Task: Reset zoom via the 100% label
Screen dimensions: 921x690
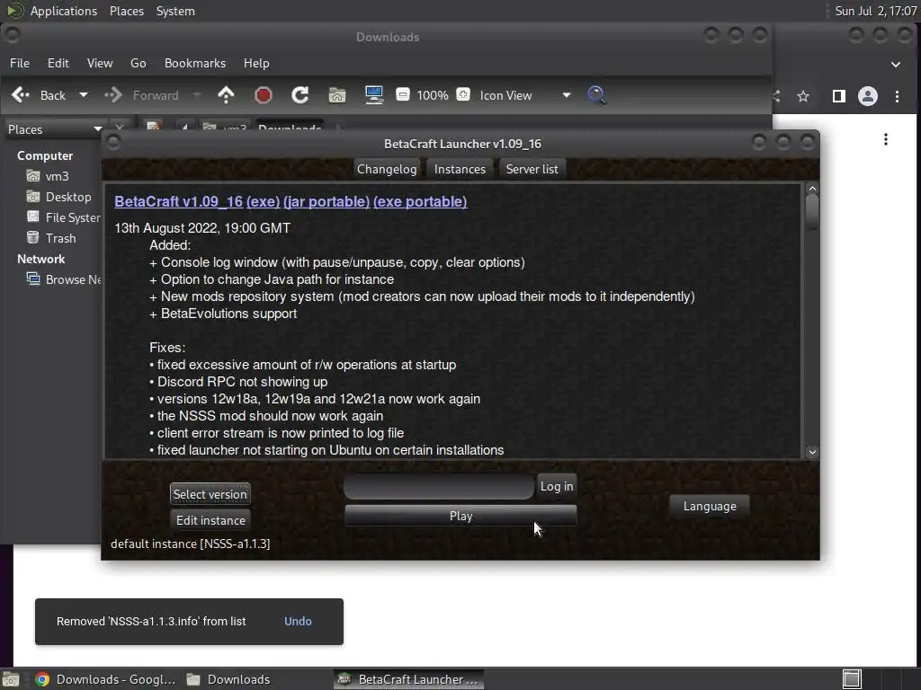Action: (433, 95)
